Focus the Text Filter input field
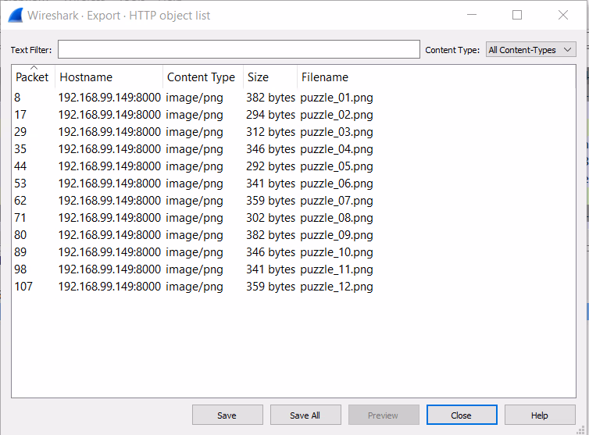Image resolution: width=589 pixels, height=435 pixels. [x=239, y=49]
